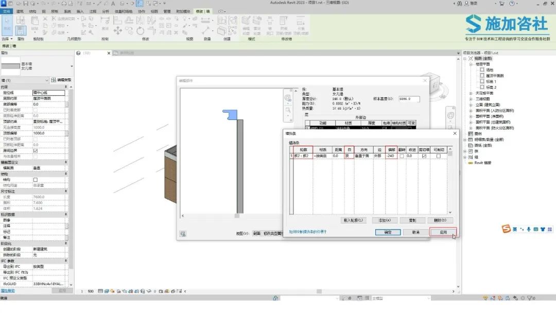Click the Modify arrow tool in the ribbon
Screen dimensions: 556x313
tap(7, 25)
